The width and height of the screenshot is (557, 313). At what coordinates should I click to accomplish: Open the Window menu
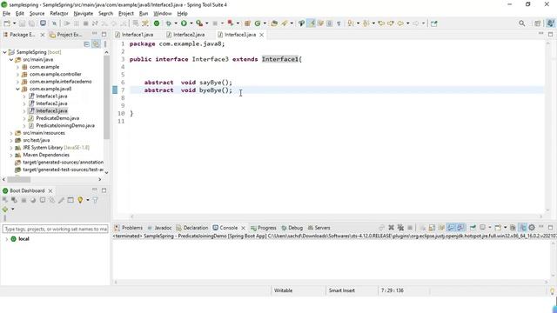coord(163,14)
